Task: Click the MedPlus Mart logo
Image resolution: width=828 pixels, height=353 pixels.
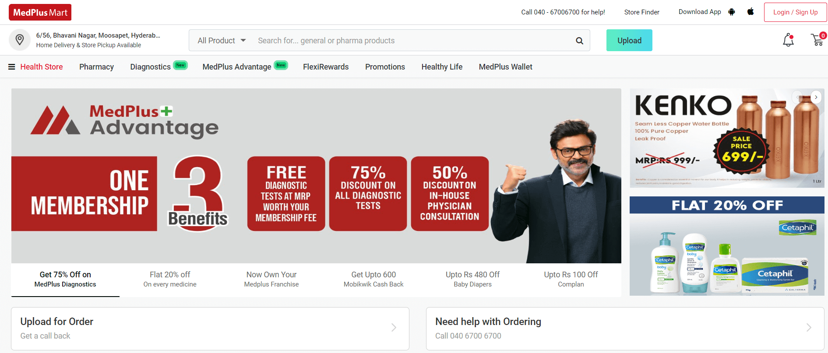Action: click(x=40, y=12)
